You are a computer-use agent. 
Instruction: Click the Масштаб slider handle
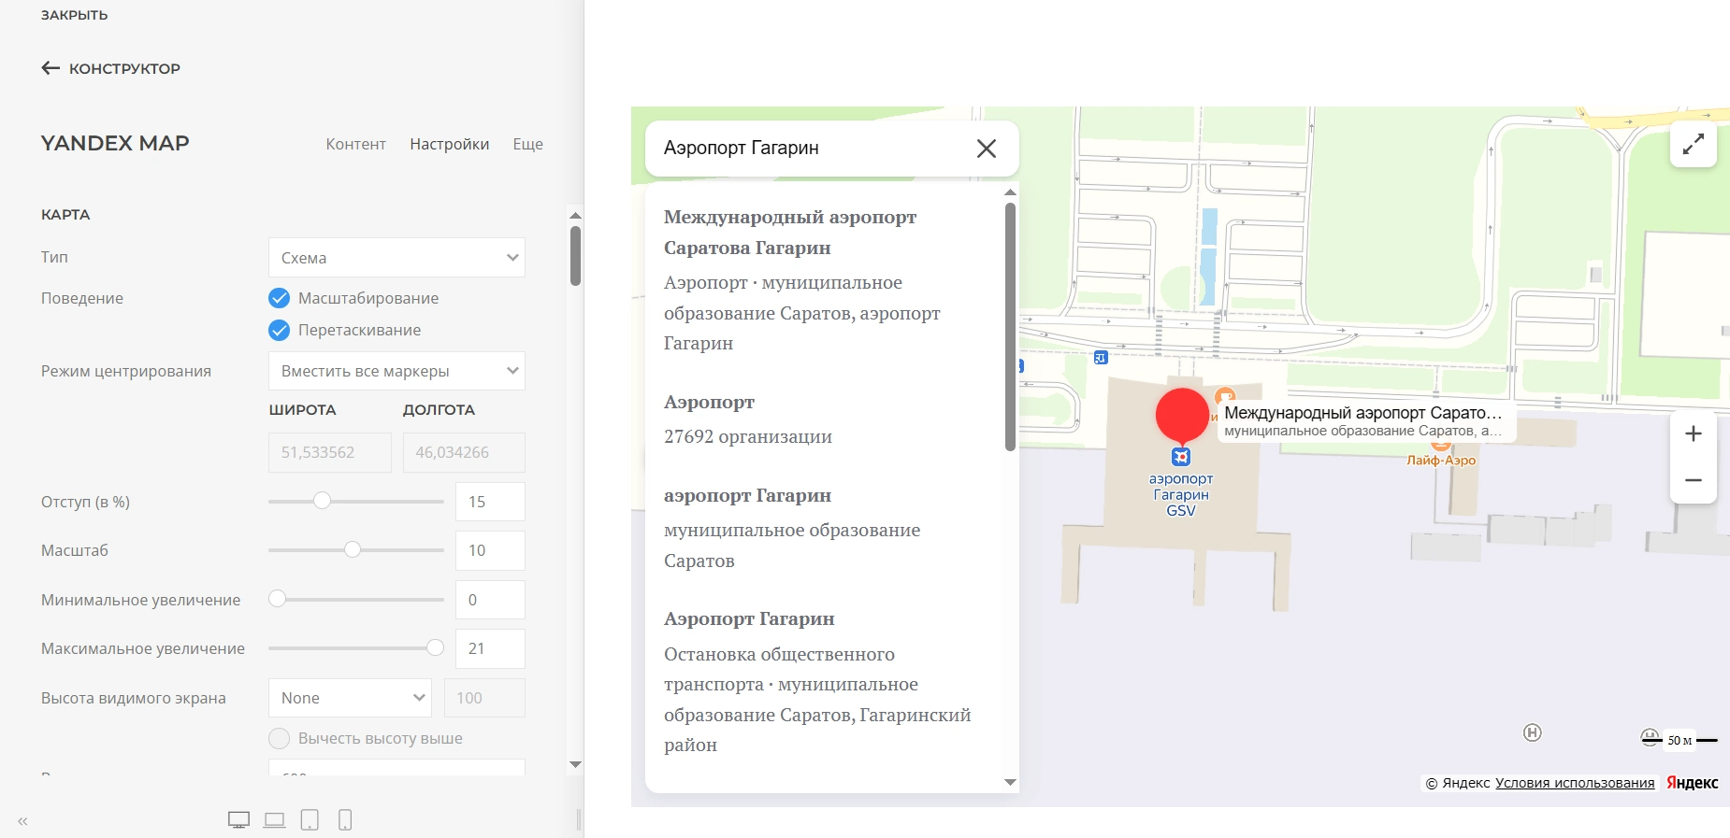pos(353,550)
